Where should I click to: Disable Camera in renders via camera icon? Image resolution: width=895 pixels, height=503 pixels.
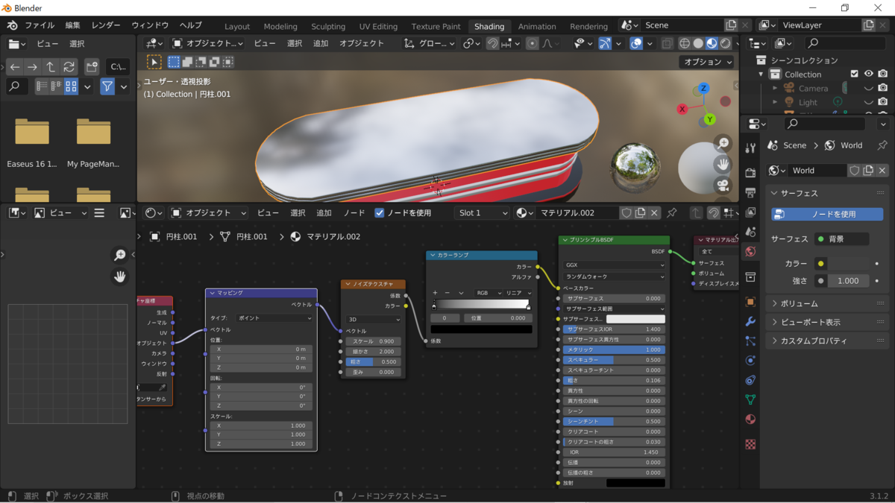883,88
